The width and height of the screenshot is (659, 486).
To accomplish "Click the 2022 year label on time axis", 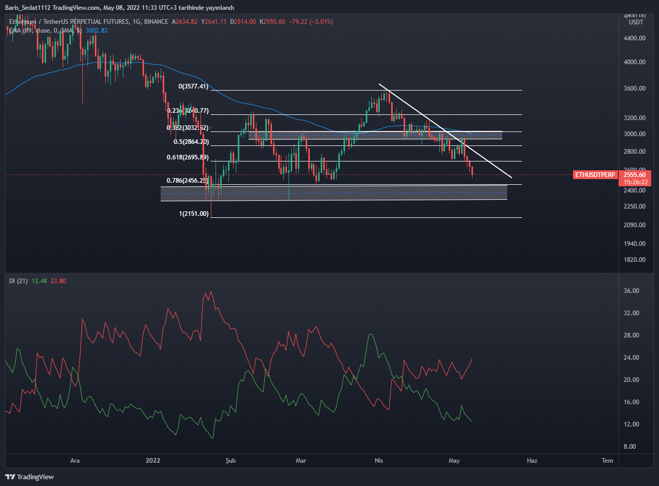I will pyautogui.click(x=153, y=461).
